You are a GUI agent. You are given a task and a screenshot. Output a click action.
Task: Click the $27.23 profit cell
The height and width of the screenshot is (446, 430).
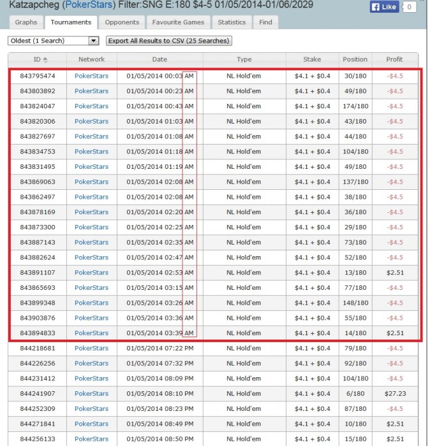click(396, 394)
